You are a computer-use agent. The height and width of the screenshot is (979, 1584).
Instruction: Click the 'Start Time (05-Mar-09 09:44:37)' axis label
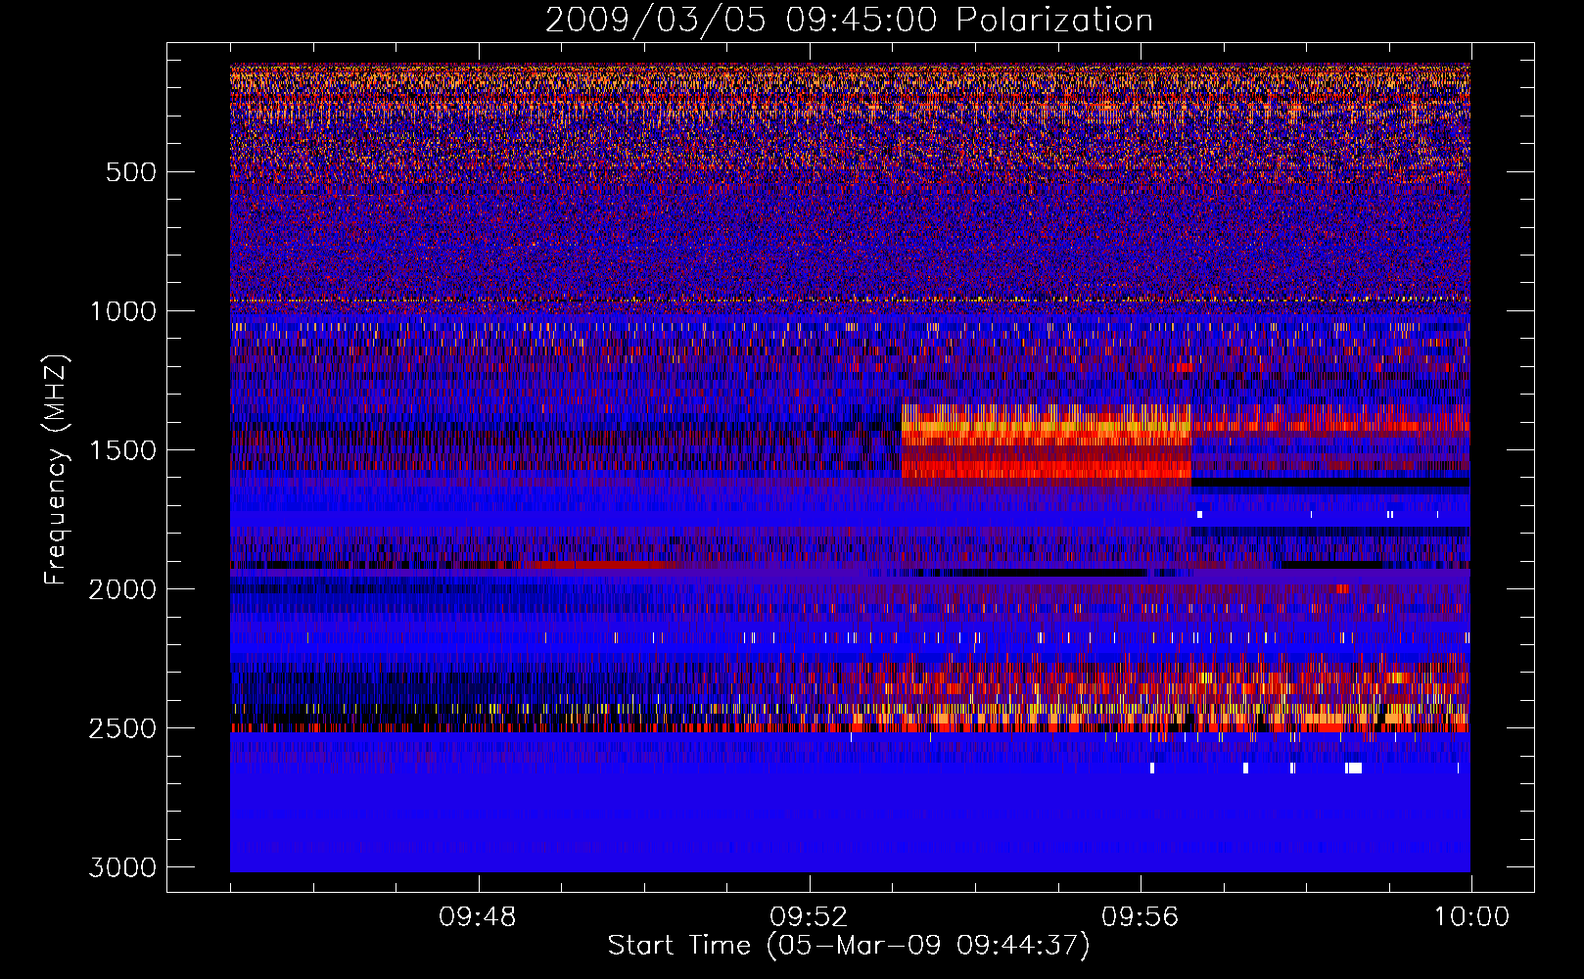click(x=849, y=946)
